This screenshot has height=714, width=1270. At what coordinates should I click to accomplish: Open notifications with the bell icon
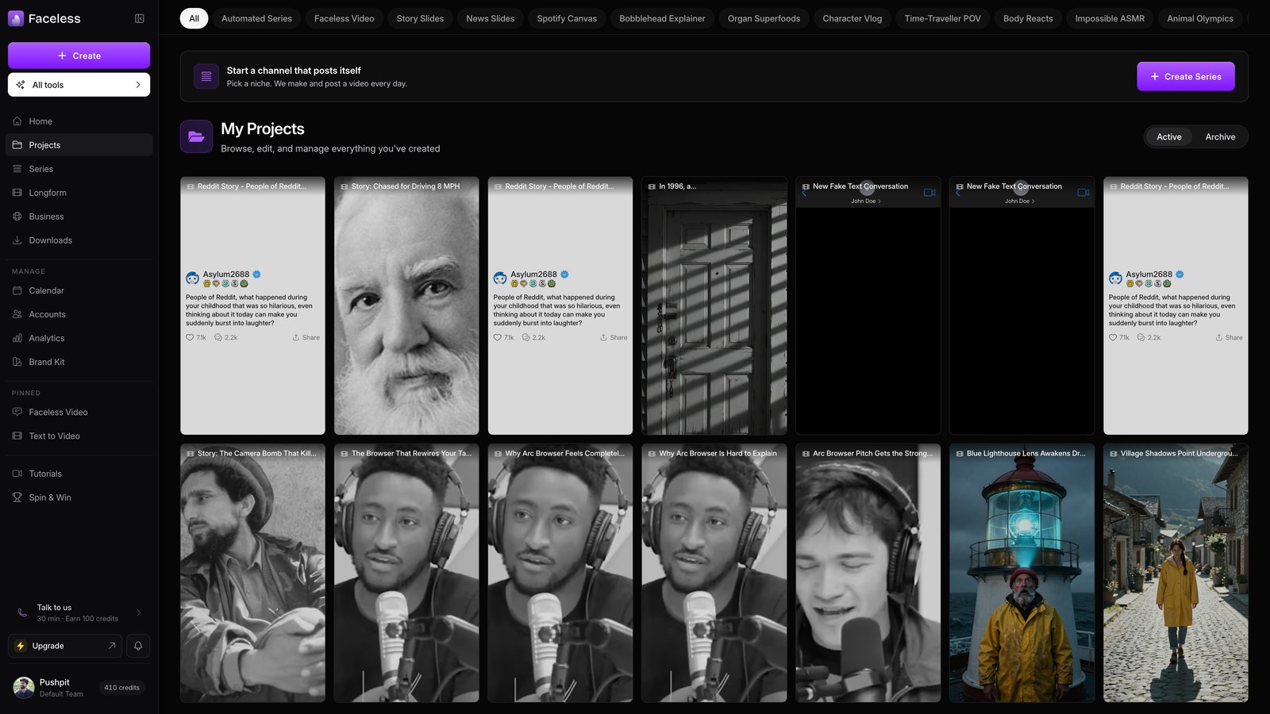pyautogui.click(x=138, y=646)
